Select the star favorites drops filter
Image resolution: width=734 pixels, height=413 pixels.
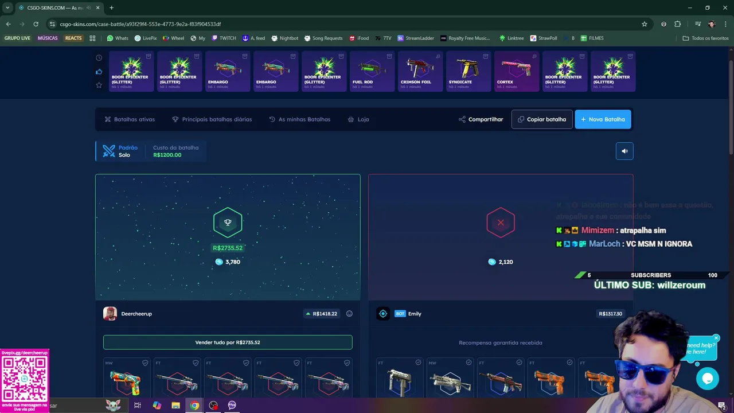coord(99,85)
